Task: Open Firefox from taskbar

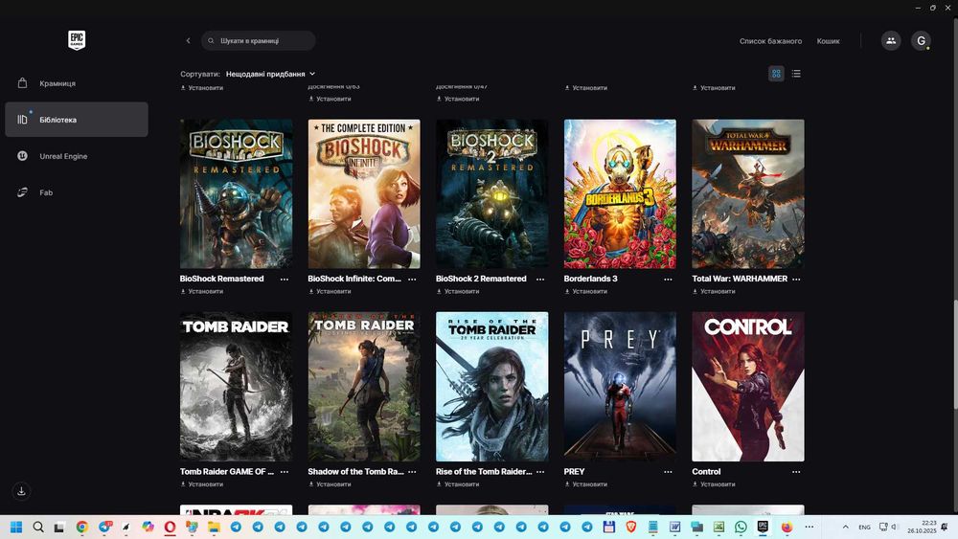Action: 787,527
